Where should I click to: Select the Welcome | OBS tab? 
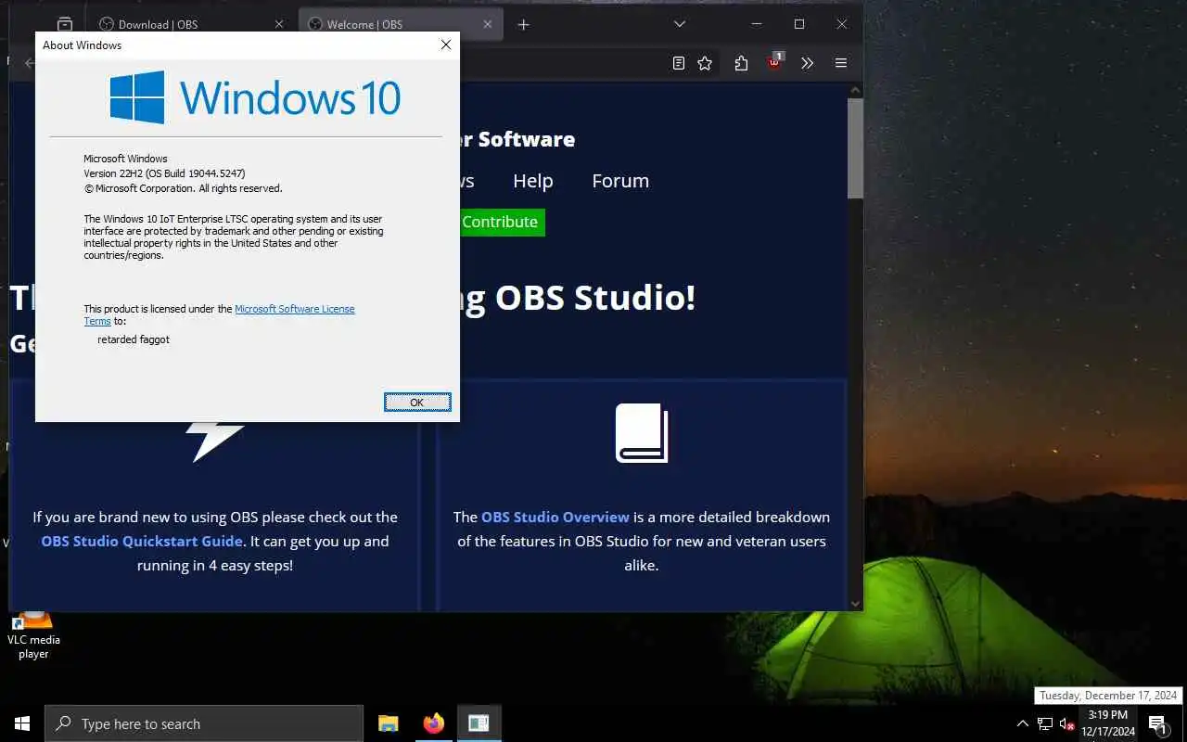point(401,24)
